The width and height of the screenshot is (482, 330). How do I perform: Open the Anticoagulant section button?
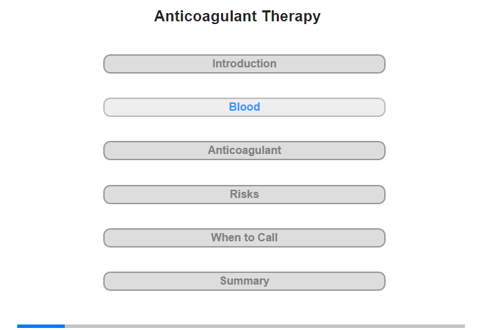click(x=244, y=151)
